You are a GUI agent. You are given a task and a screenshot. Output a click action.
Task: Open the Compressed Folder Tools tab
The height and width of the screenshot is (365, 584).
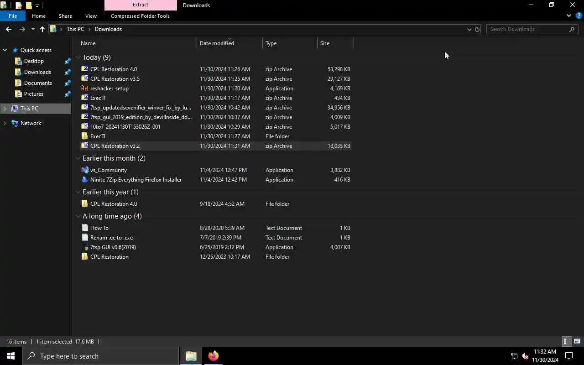pyautogui.click(x=140, y=16)
